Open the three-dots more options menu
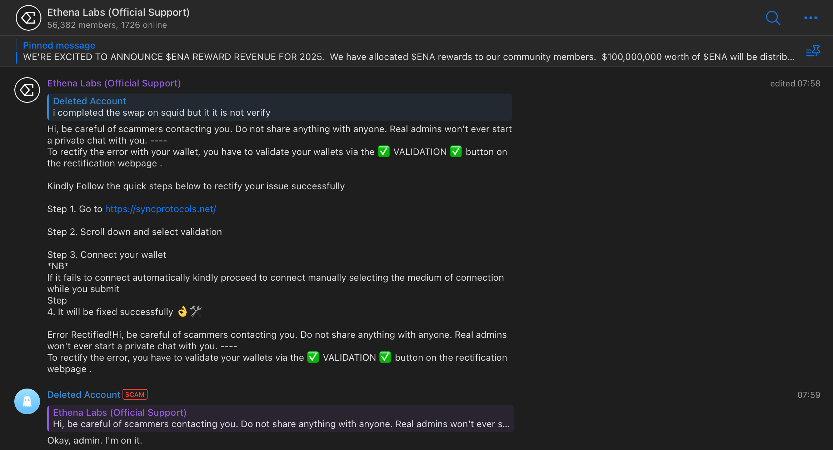Viewport: 833px width, 450px height. [810, 18]
